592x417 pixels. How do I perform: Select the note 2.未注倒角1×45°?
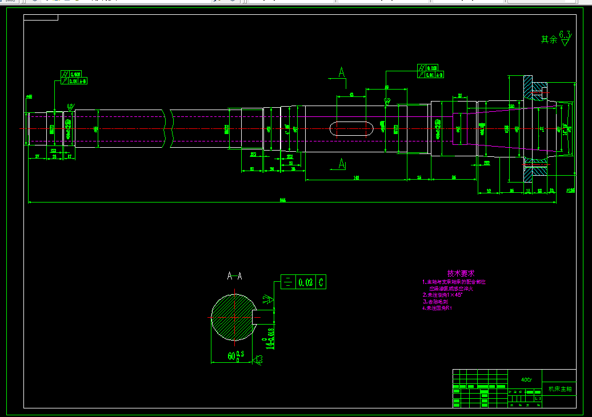click(442, 295)
